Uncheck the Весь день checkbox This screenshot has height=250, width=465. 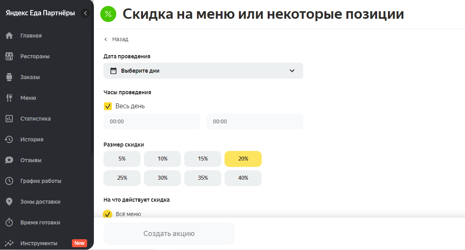tap(108, 106)
